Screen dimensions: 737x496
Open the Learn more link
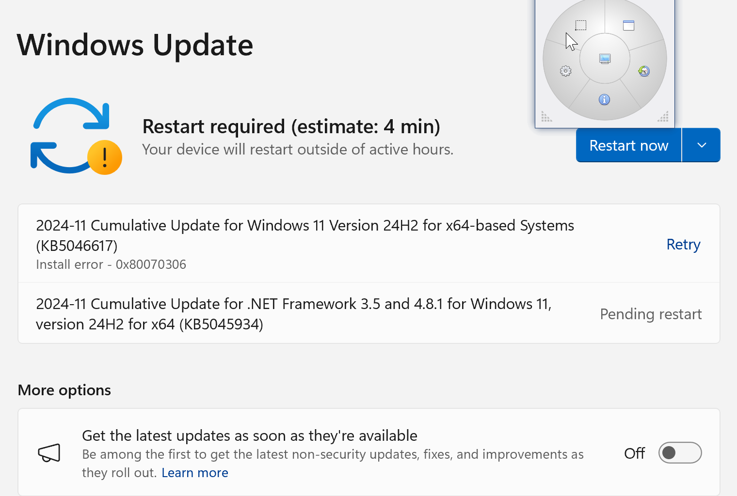click(195, 473)
